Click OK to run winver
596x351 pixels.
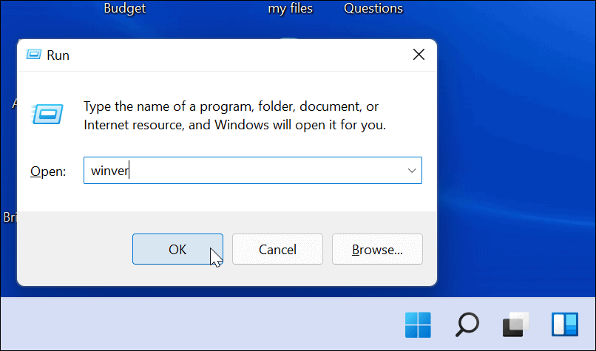pos(177,249)
